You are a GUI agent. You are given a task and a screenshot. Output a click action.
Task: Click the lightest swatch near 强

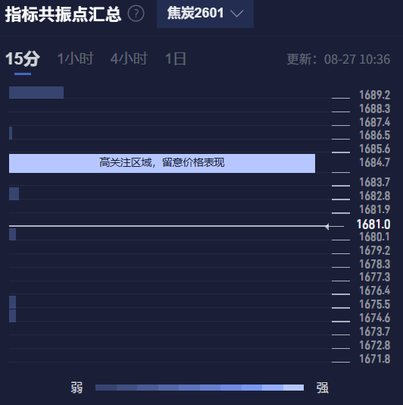[293, 388]
